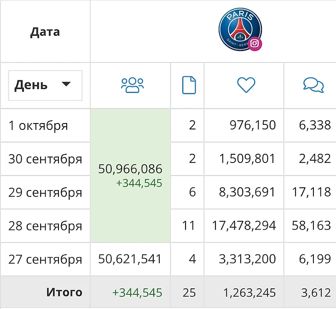Click the +344,545 total followers change
The image size is (336, 309).
tap(137, 292)
